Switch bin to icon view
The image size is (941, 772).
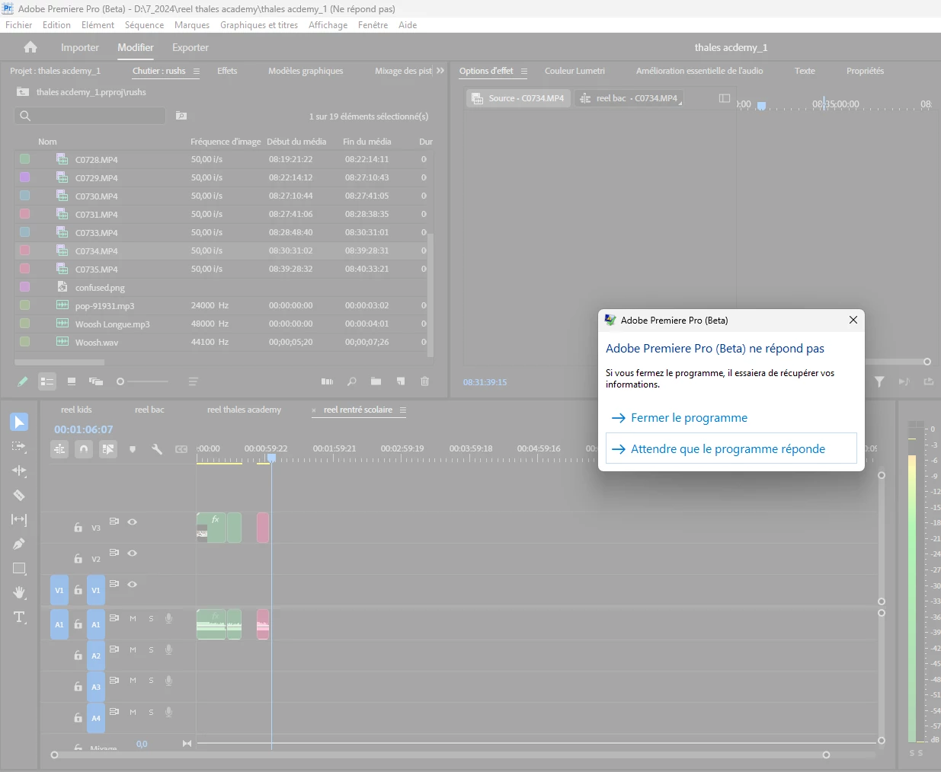pos(72,381)
